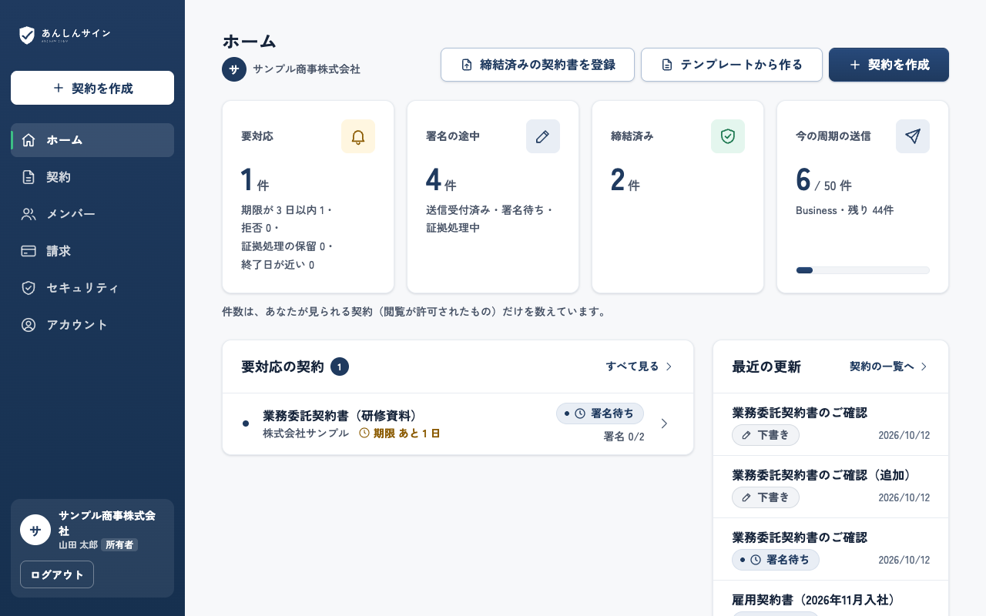The image size is (986, 616).
Task: Click the shield-check icon on 締結済み card
Action: [728, 136]
